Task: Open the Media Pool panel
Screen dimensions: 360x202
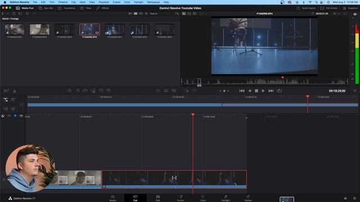Action: coord(25,8)
